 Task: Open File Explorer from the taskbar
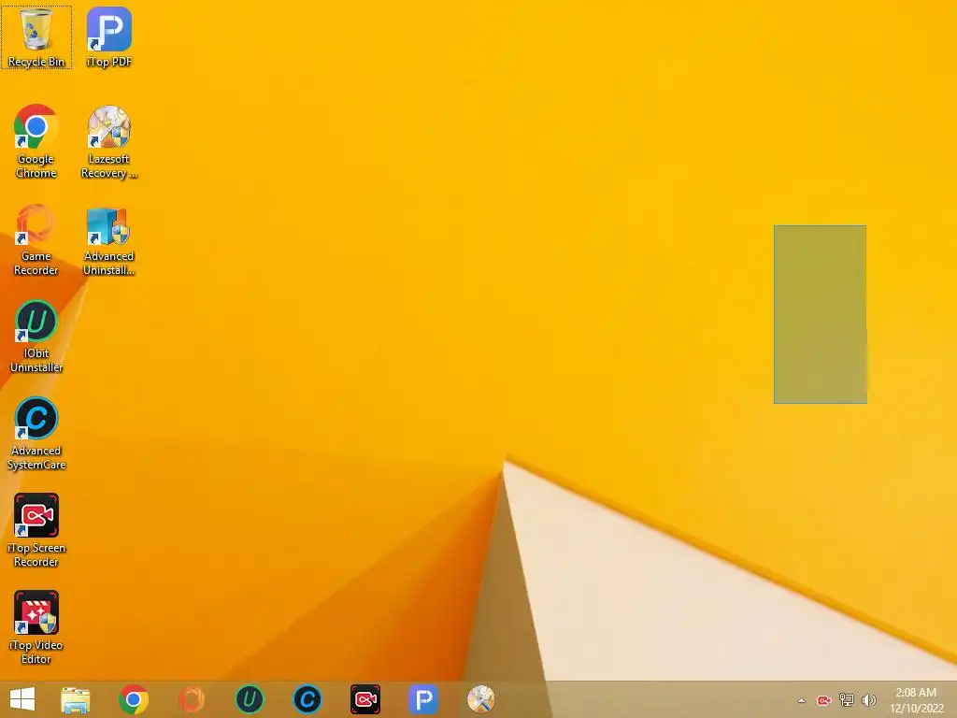(76, 699)
